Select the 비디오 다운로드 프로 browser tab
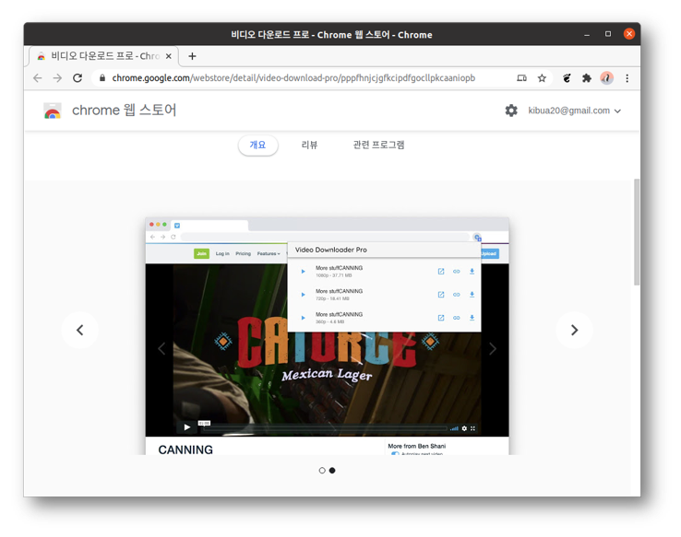681x537 pixels. click(103, 56)
